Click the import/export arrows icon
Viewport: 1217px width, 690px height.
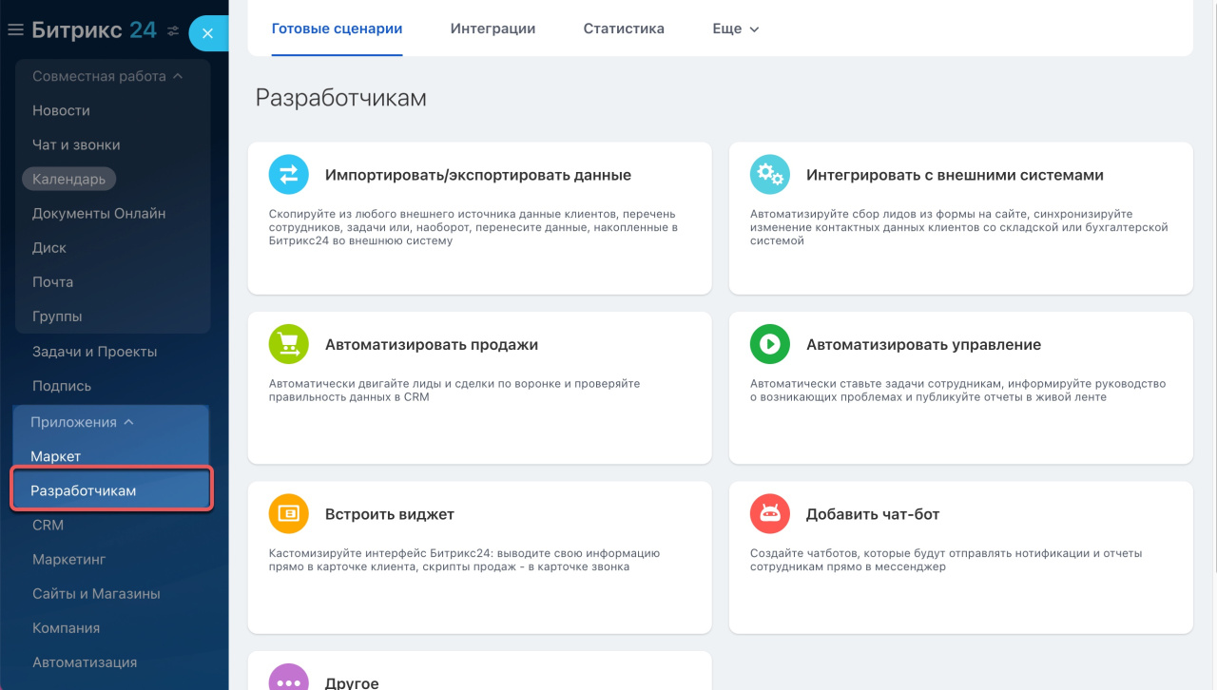[289, 175]
